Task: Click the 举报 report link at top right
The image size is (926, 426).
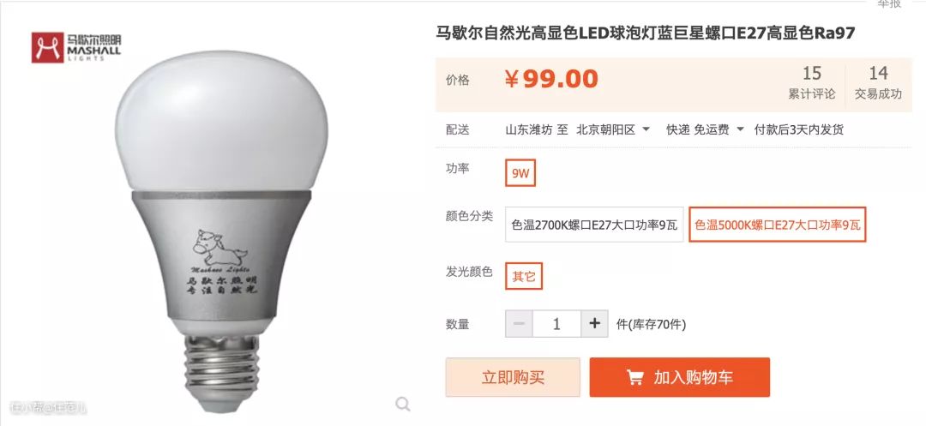Action: 889,4
